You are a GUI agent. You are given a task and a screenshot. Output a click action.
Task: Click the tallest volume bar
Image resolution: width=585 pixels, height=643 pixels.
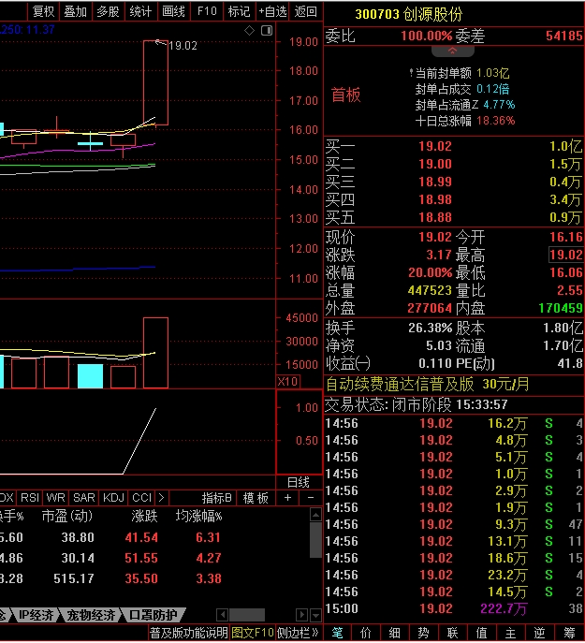(x=156, y=353)
